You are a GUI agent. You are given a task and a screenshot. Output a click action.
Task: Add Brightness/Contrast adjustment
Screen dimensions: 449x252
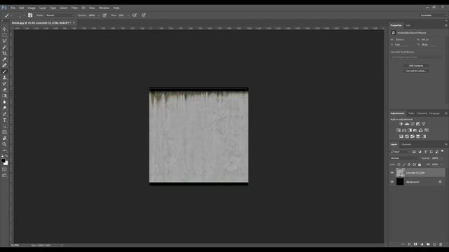[x=401, y=124]
